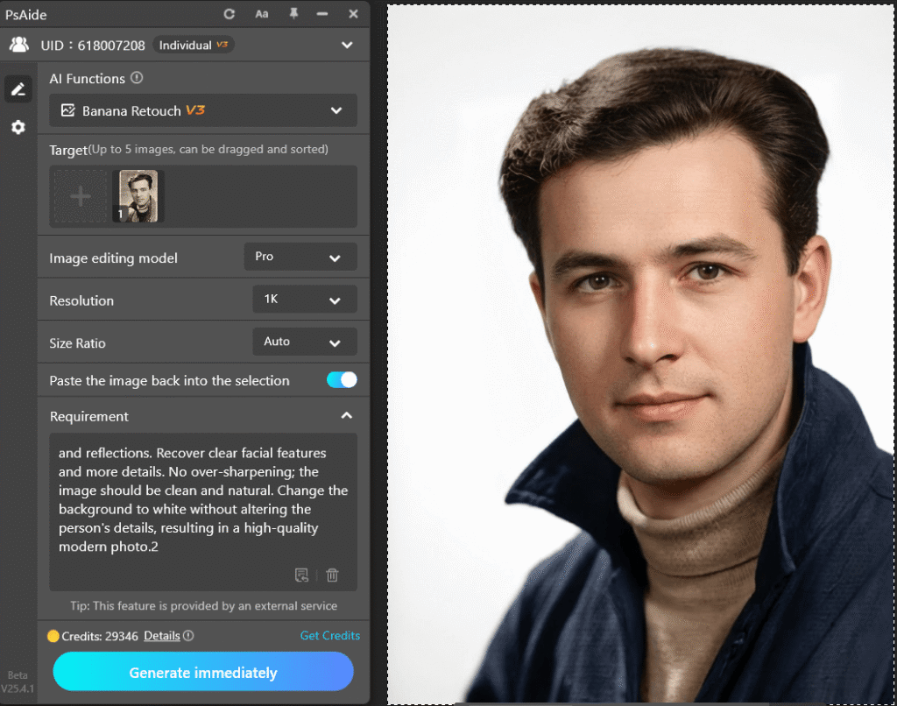Image resolution: width=897 pixels, height=706 pixels.
Task: Delete Requirement text with trash icon
Action: [x=332, y=575]
